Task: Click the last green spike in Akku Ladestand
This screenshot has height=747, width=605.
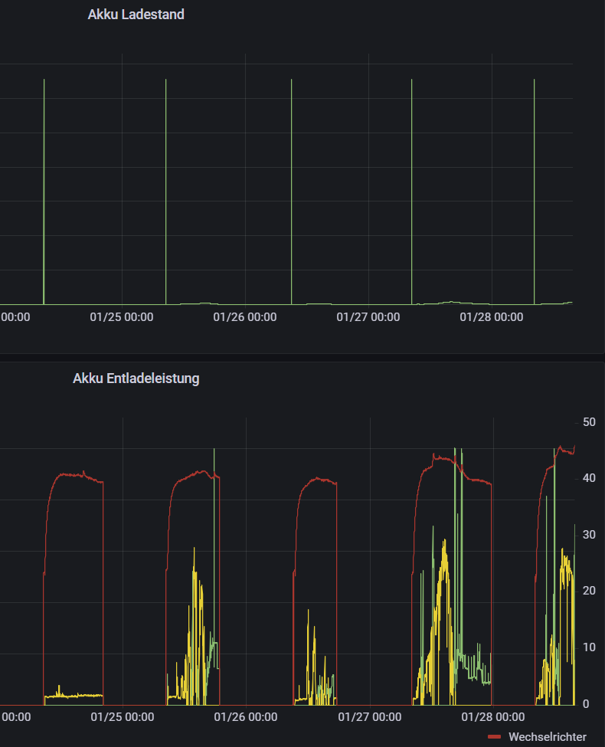Action: pyautogui.click(x=534, y=192)
